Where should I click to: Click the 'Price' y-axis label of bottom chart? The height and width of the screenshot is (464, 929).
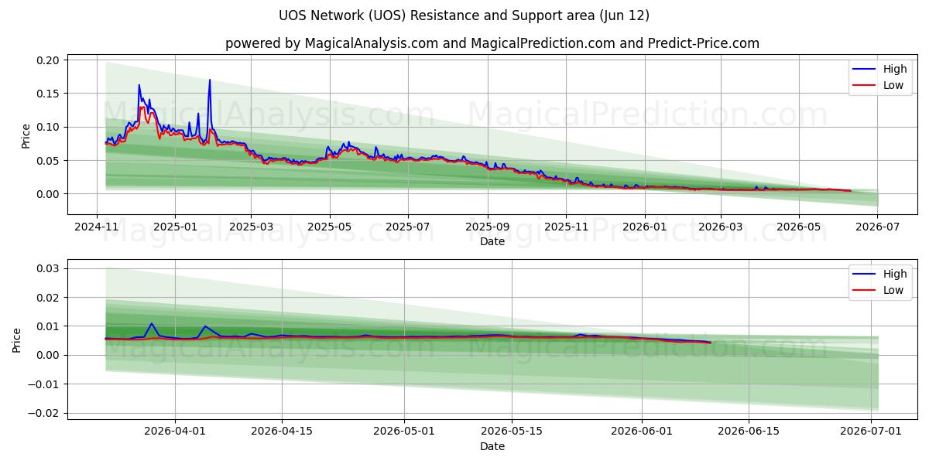tap(16, 340)
